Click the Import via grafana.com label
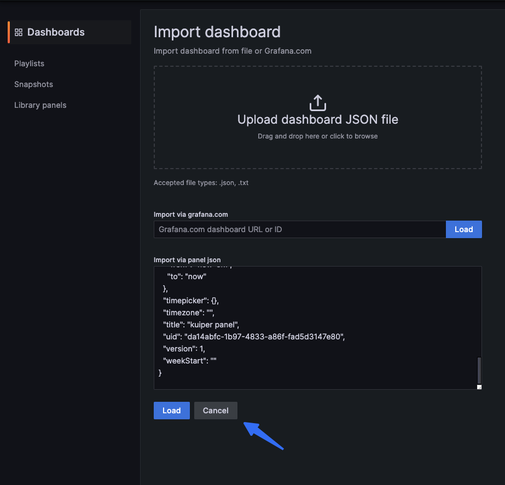The width and height of the screenshot is (505, 485). tap(190, 215)
